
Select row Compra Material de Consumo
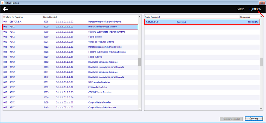(x=70, y=108)
